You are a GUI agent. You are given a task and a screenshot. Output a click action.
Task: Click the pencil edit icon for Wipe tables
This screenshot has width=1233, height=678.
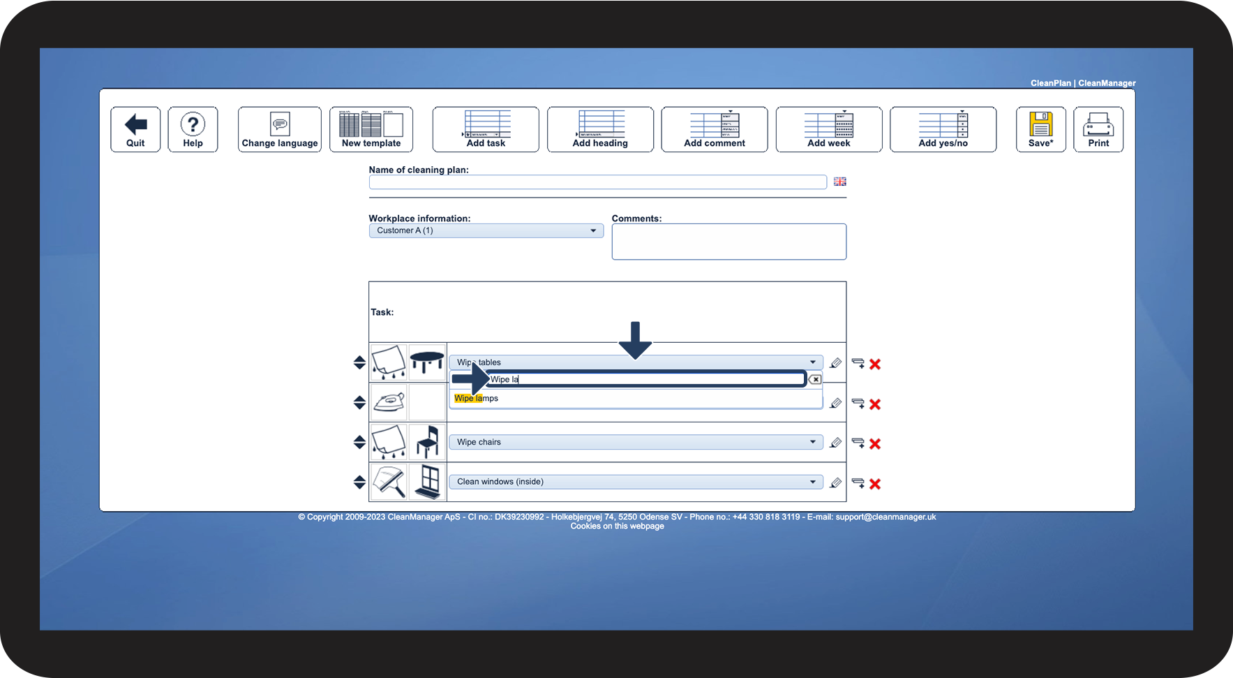pyautogui.click(x=835, y=363)
